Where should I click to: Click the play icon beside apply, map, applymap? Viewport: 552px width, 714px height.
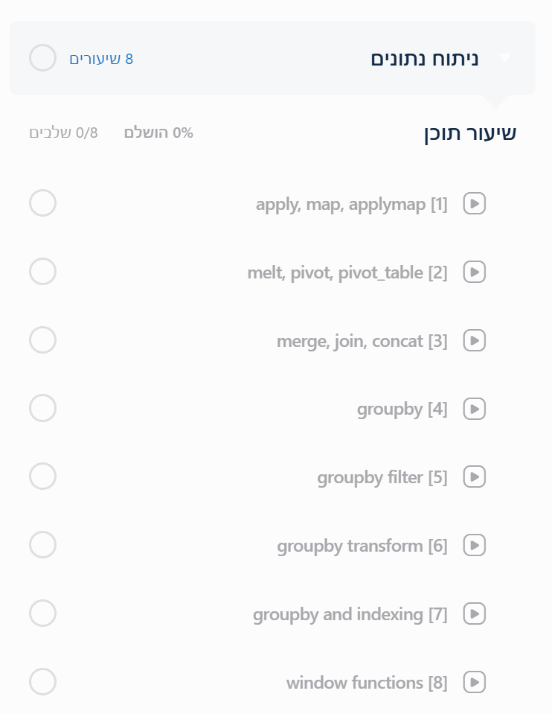[475, 203]
